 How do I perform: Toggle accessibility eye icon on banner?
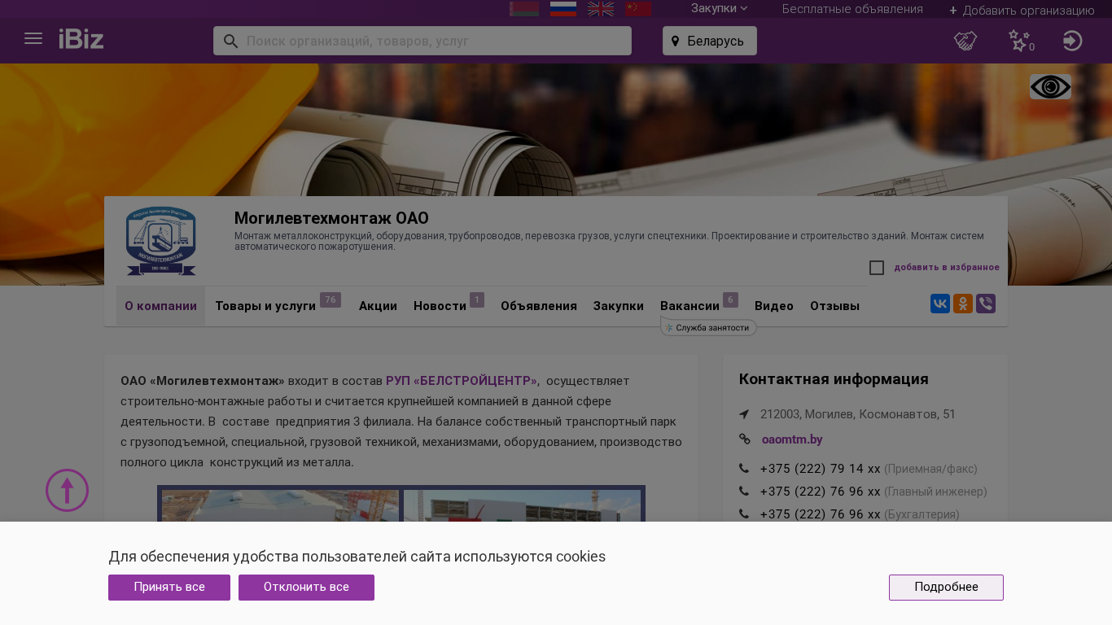[x=1050, y=86]
